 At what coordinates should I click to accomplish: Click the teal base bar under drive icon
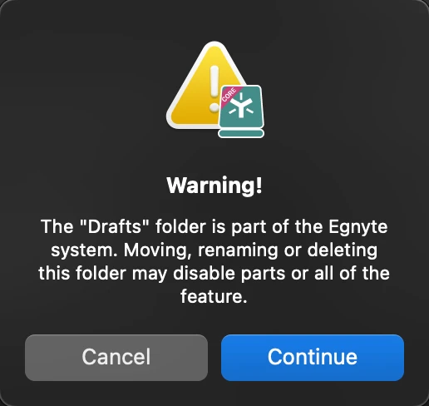[241, 133]
